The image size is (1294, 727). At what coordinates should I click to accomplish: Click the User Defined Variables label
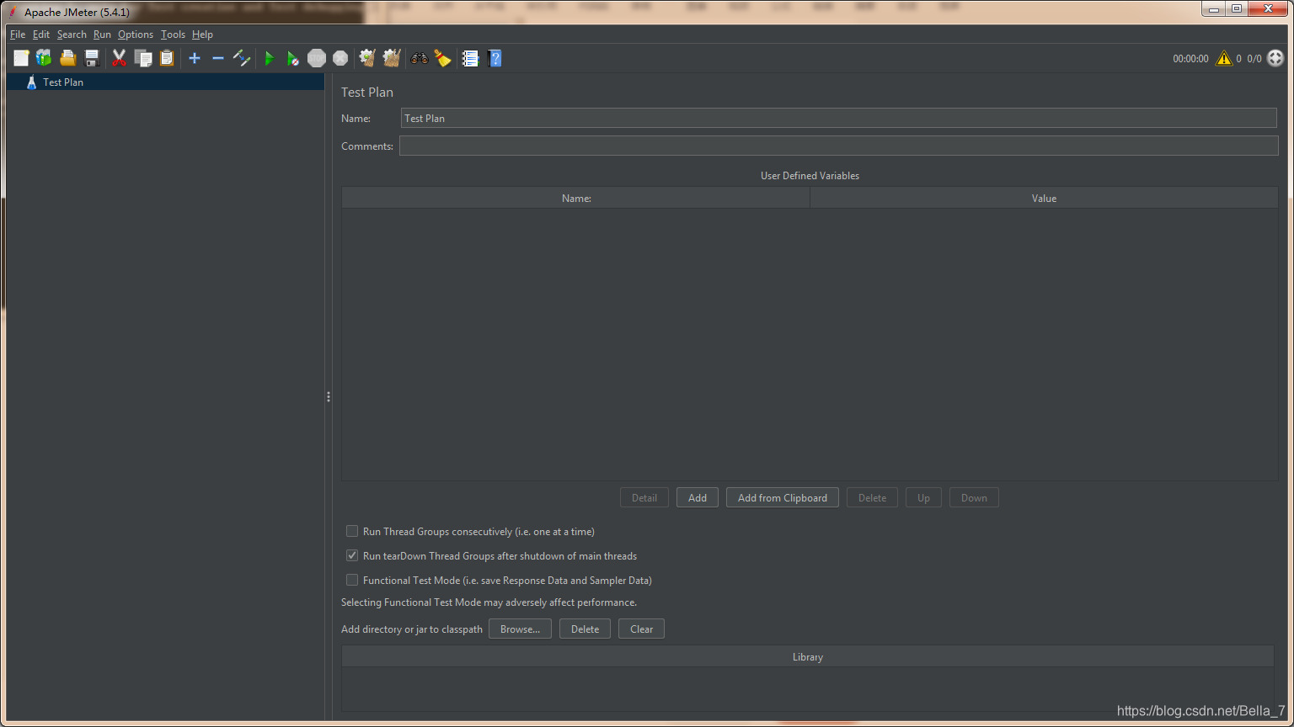pyautogui.click(x=810, y=175)
